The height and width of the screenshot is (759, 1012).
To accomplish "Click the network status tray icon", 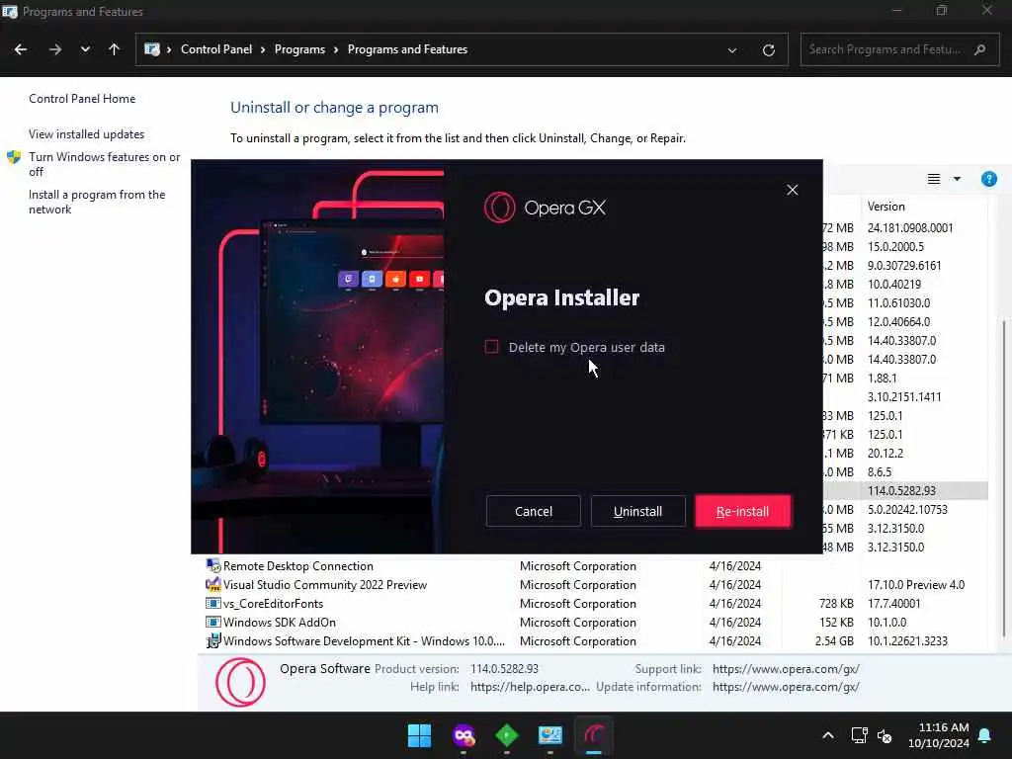I will 859,735.
